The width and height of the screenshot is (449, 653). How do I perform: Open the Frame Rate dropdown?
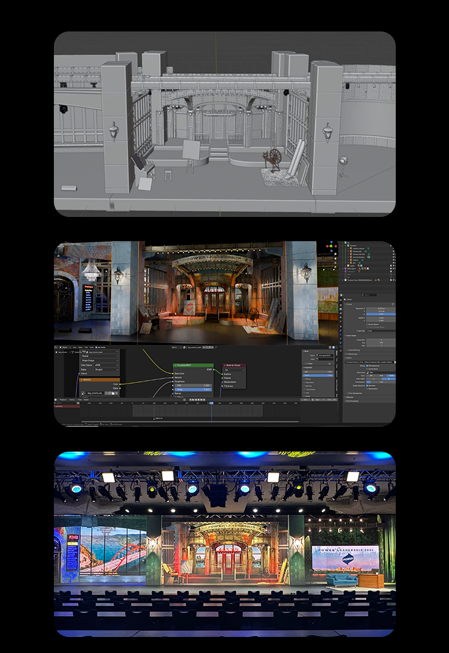(381, 331)
